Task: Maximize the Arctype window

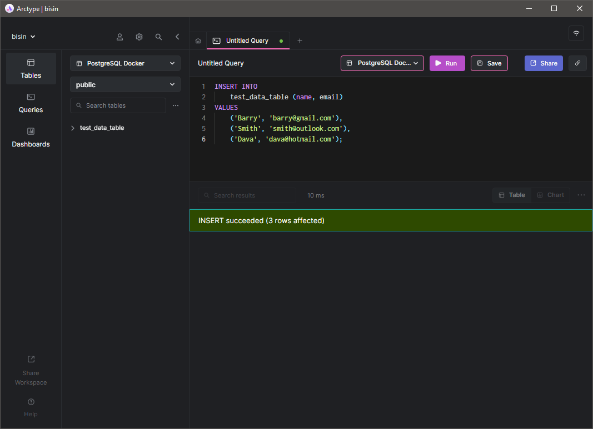Action: pos(554,8)
